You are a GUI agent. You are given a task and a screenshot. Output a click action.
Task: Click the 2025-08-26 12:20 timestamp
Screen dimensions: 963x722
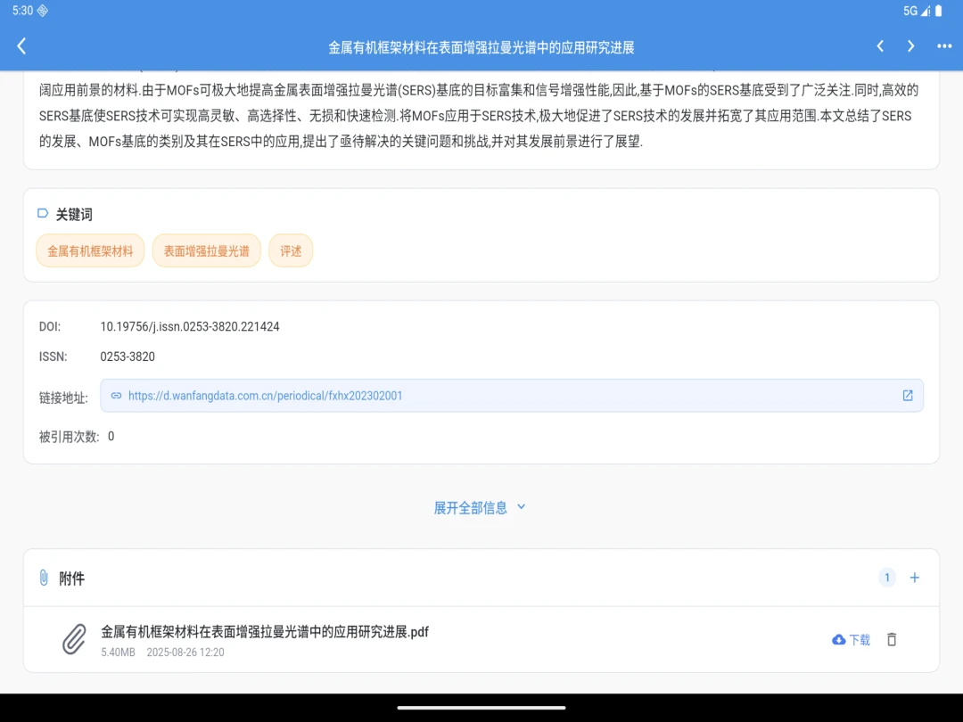185,652
